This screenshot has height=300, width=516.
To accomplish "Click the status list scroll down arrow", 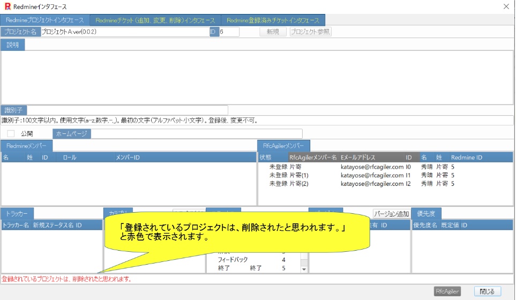I will [304, 269].
